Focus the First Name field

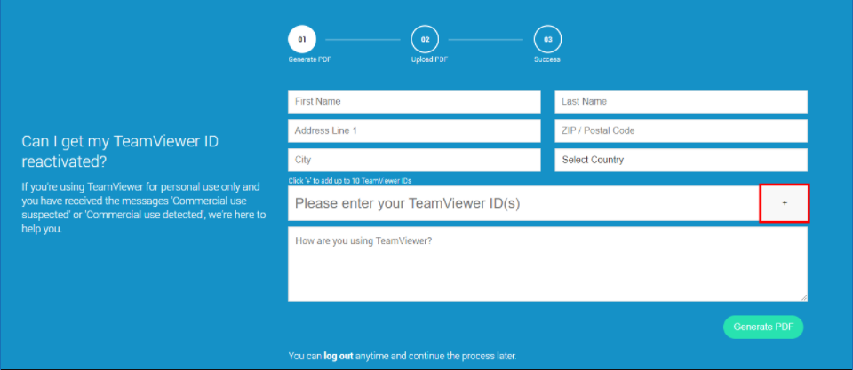[x=414, y=102]
